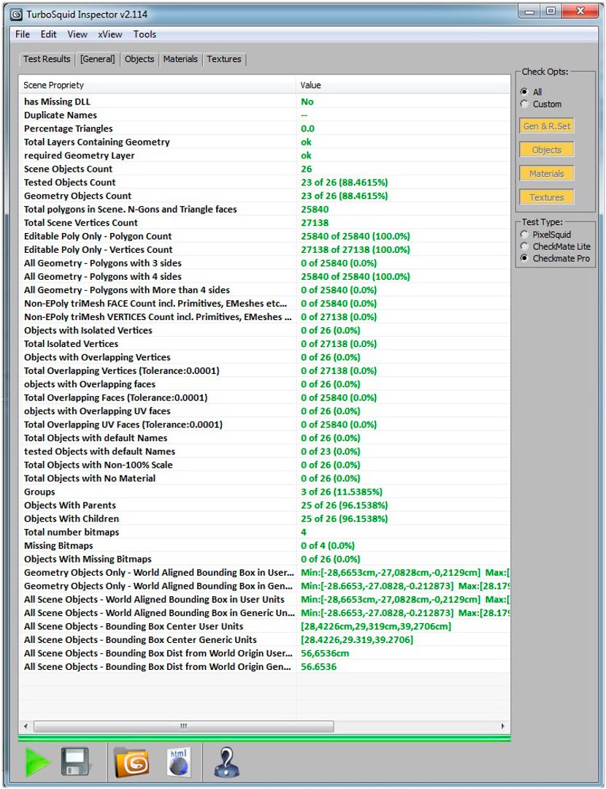
Task: Switch to the Objects tab
Action: pos(139,59)
